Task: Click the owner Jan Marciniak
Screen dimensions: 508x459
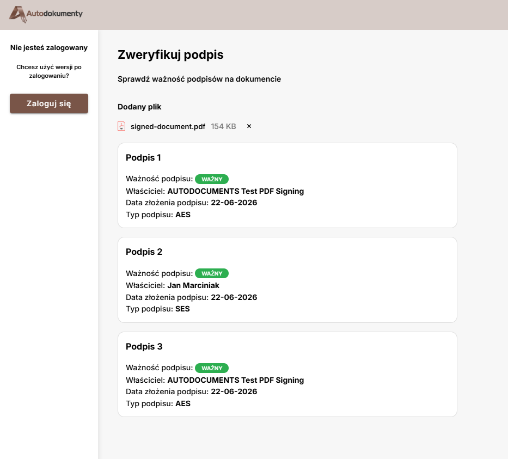Action: [x=193, y=285]
